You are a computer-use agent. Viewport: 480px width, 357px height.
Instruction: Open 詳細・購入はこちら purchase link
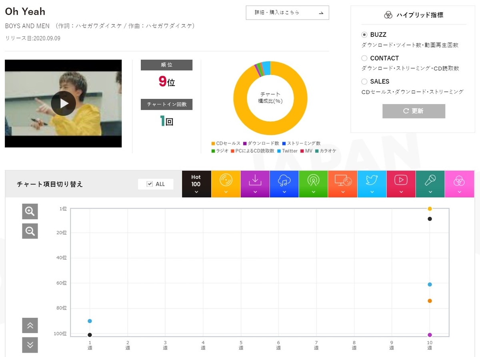(287, 12)
